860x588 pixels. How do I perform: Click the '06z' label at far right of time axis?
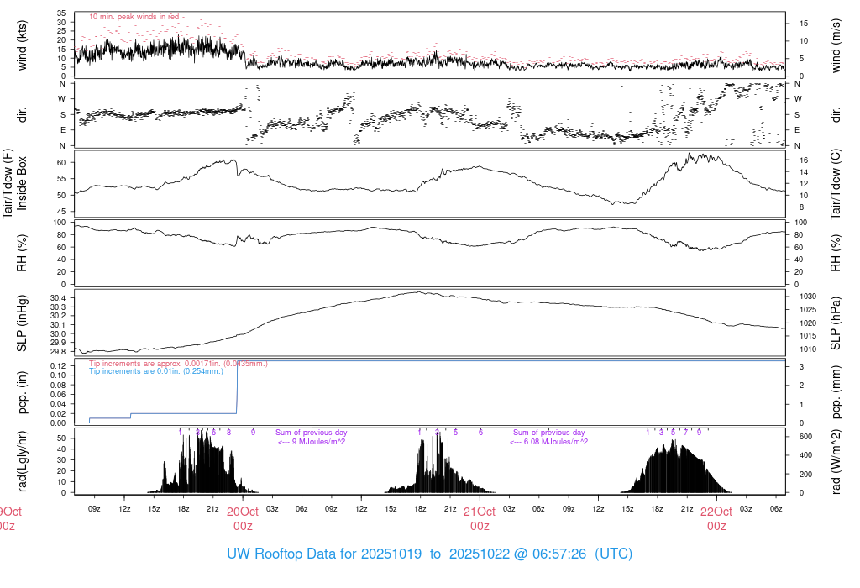pyautogui.click(x=775, y=509)
